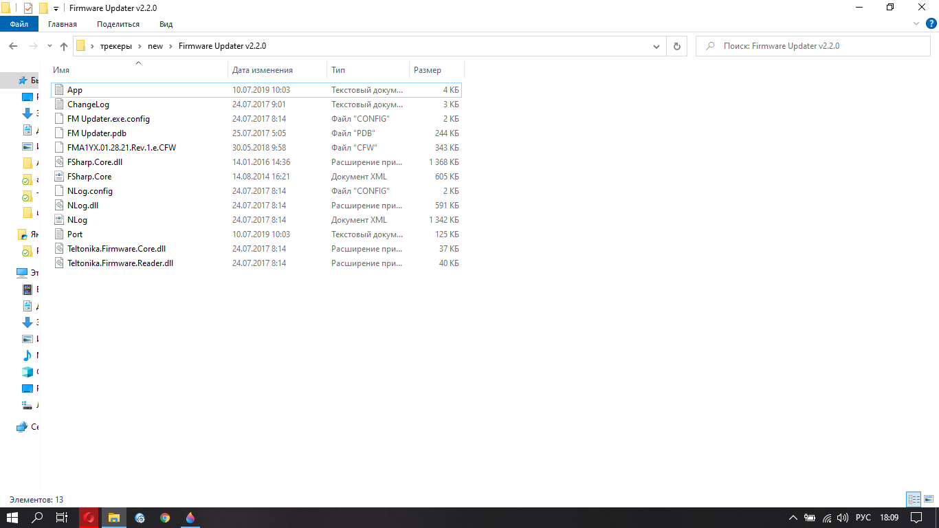Go up one folder level with the up arrow
The width and height of the screenshot is (939, 528).
(64, 46)
